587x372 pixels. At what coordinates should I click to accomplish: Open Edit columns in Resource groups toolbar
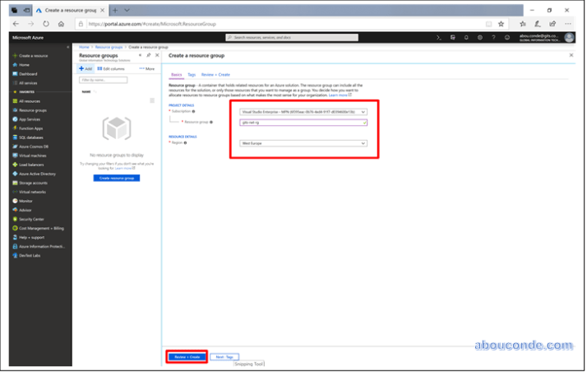[x=112, y=68]
